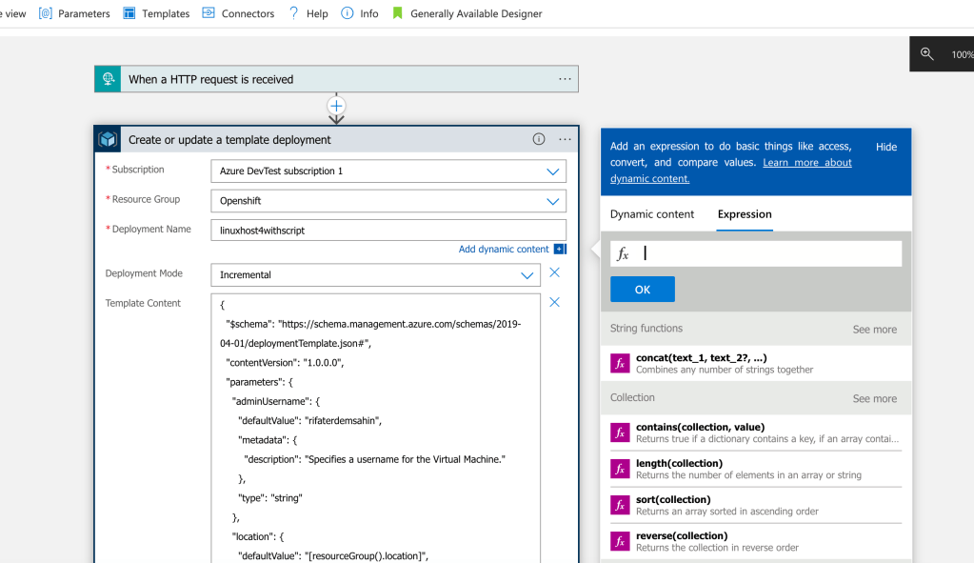Image resolution: width=974 pixels, height=563 pixels.
Task: Click the Create or update template deployment title
Action: pos(229,140)
